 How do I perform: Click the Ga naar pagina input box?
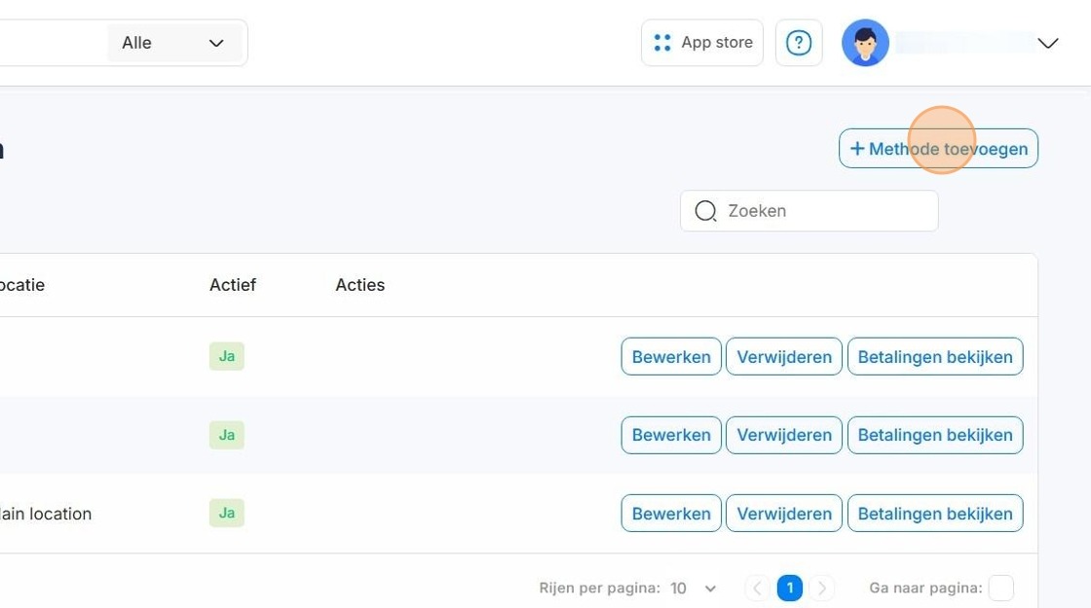pyautogui.click(x=1001, y=589)
